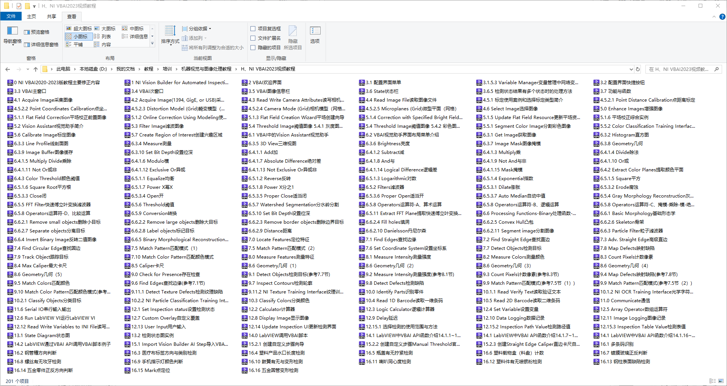Click New folder icon in quick access toolbar
The image size is (727, 386).
coord(27,6)
